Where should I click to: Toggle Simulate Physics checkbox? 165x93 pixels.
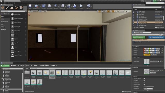(x=144, y=79)
